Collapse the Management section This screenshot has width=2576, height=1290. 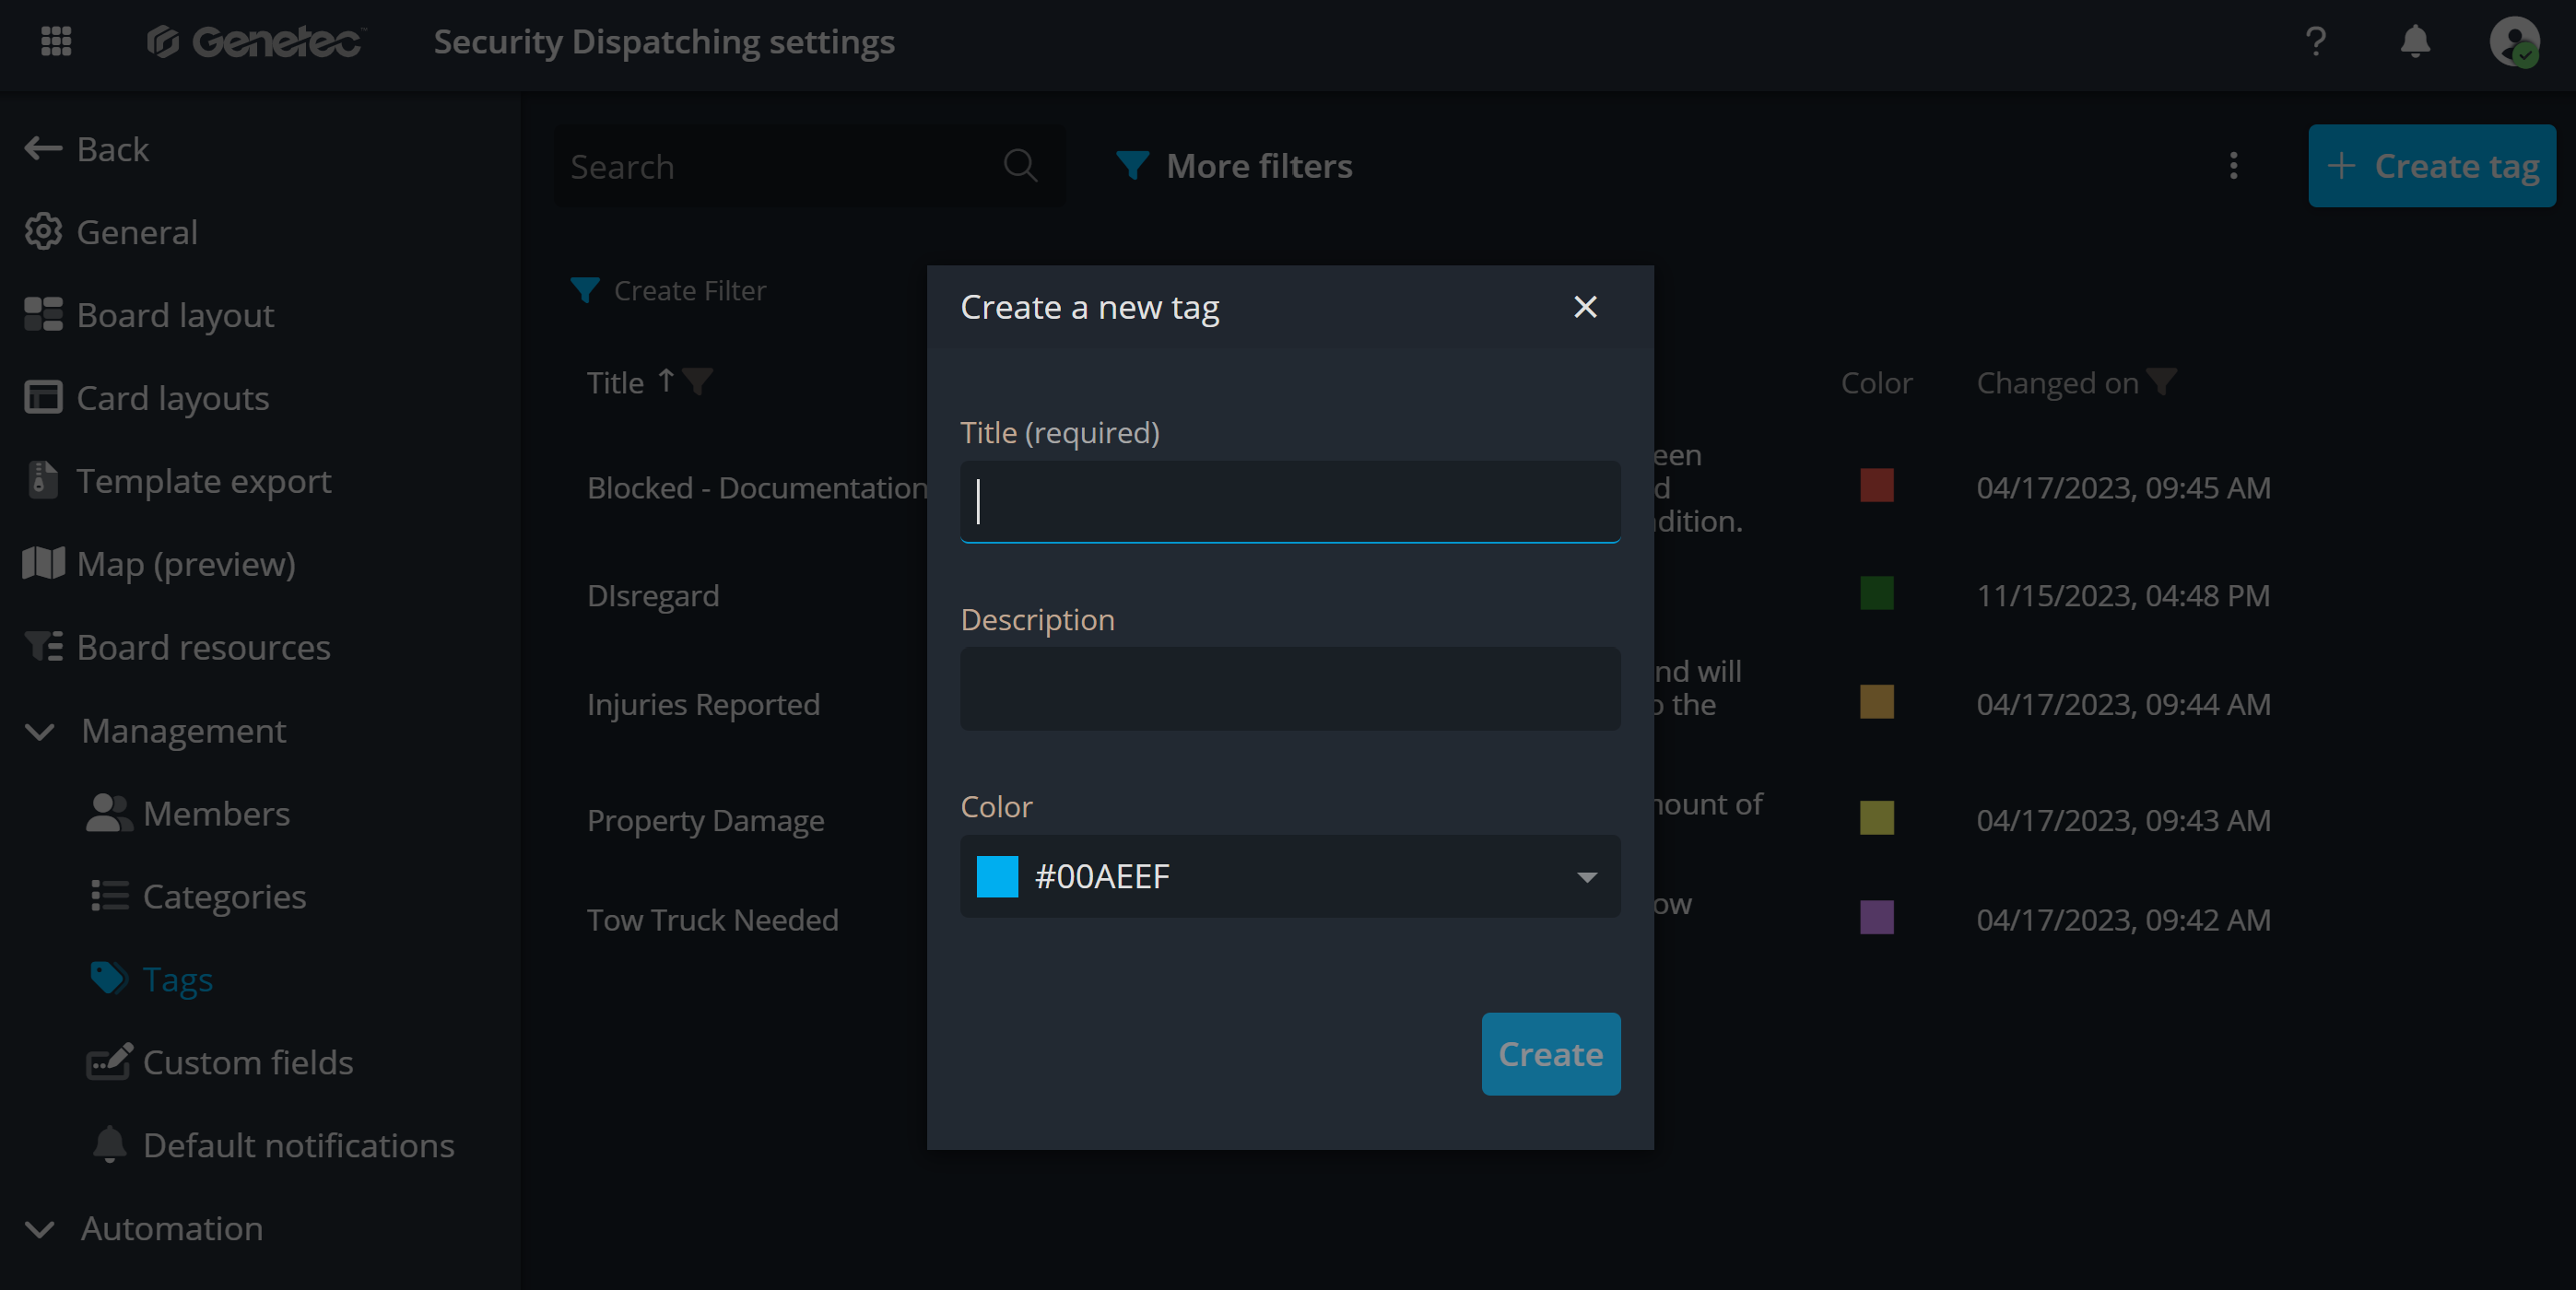(40, 731)
